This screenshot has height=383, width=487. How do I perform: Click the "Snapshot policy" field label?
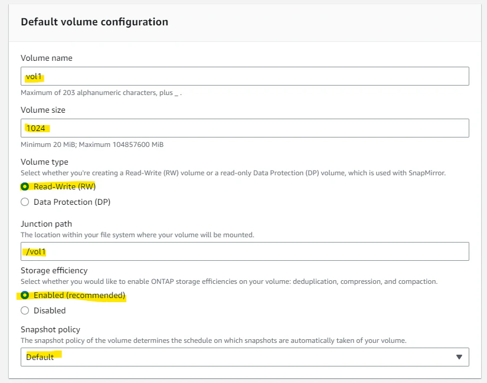click(50, 329)
